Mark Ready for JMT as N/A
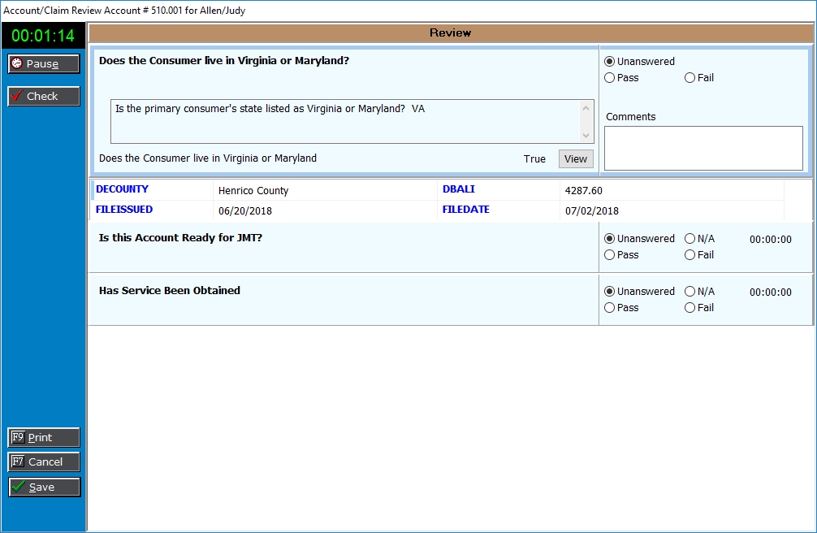 [x=689, y=239]
